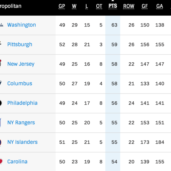Click the Columbus Blue Jackets logo
This screenshot has height=171, width=171.
point(1,84)
